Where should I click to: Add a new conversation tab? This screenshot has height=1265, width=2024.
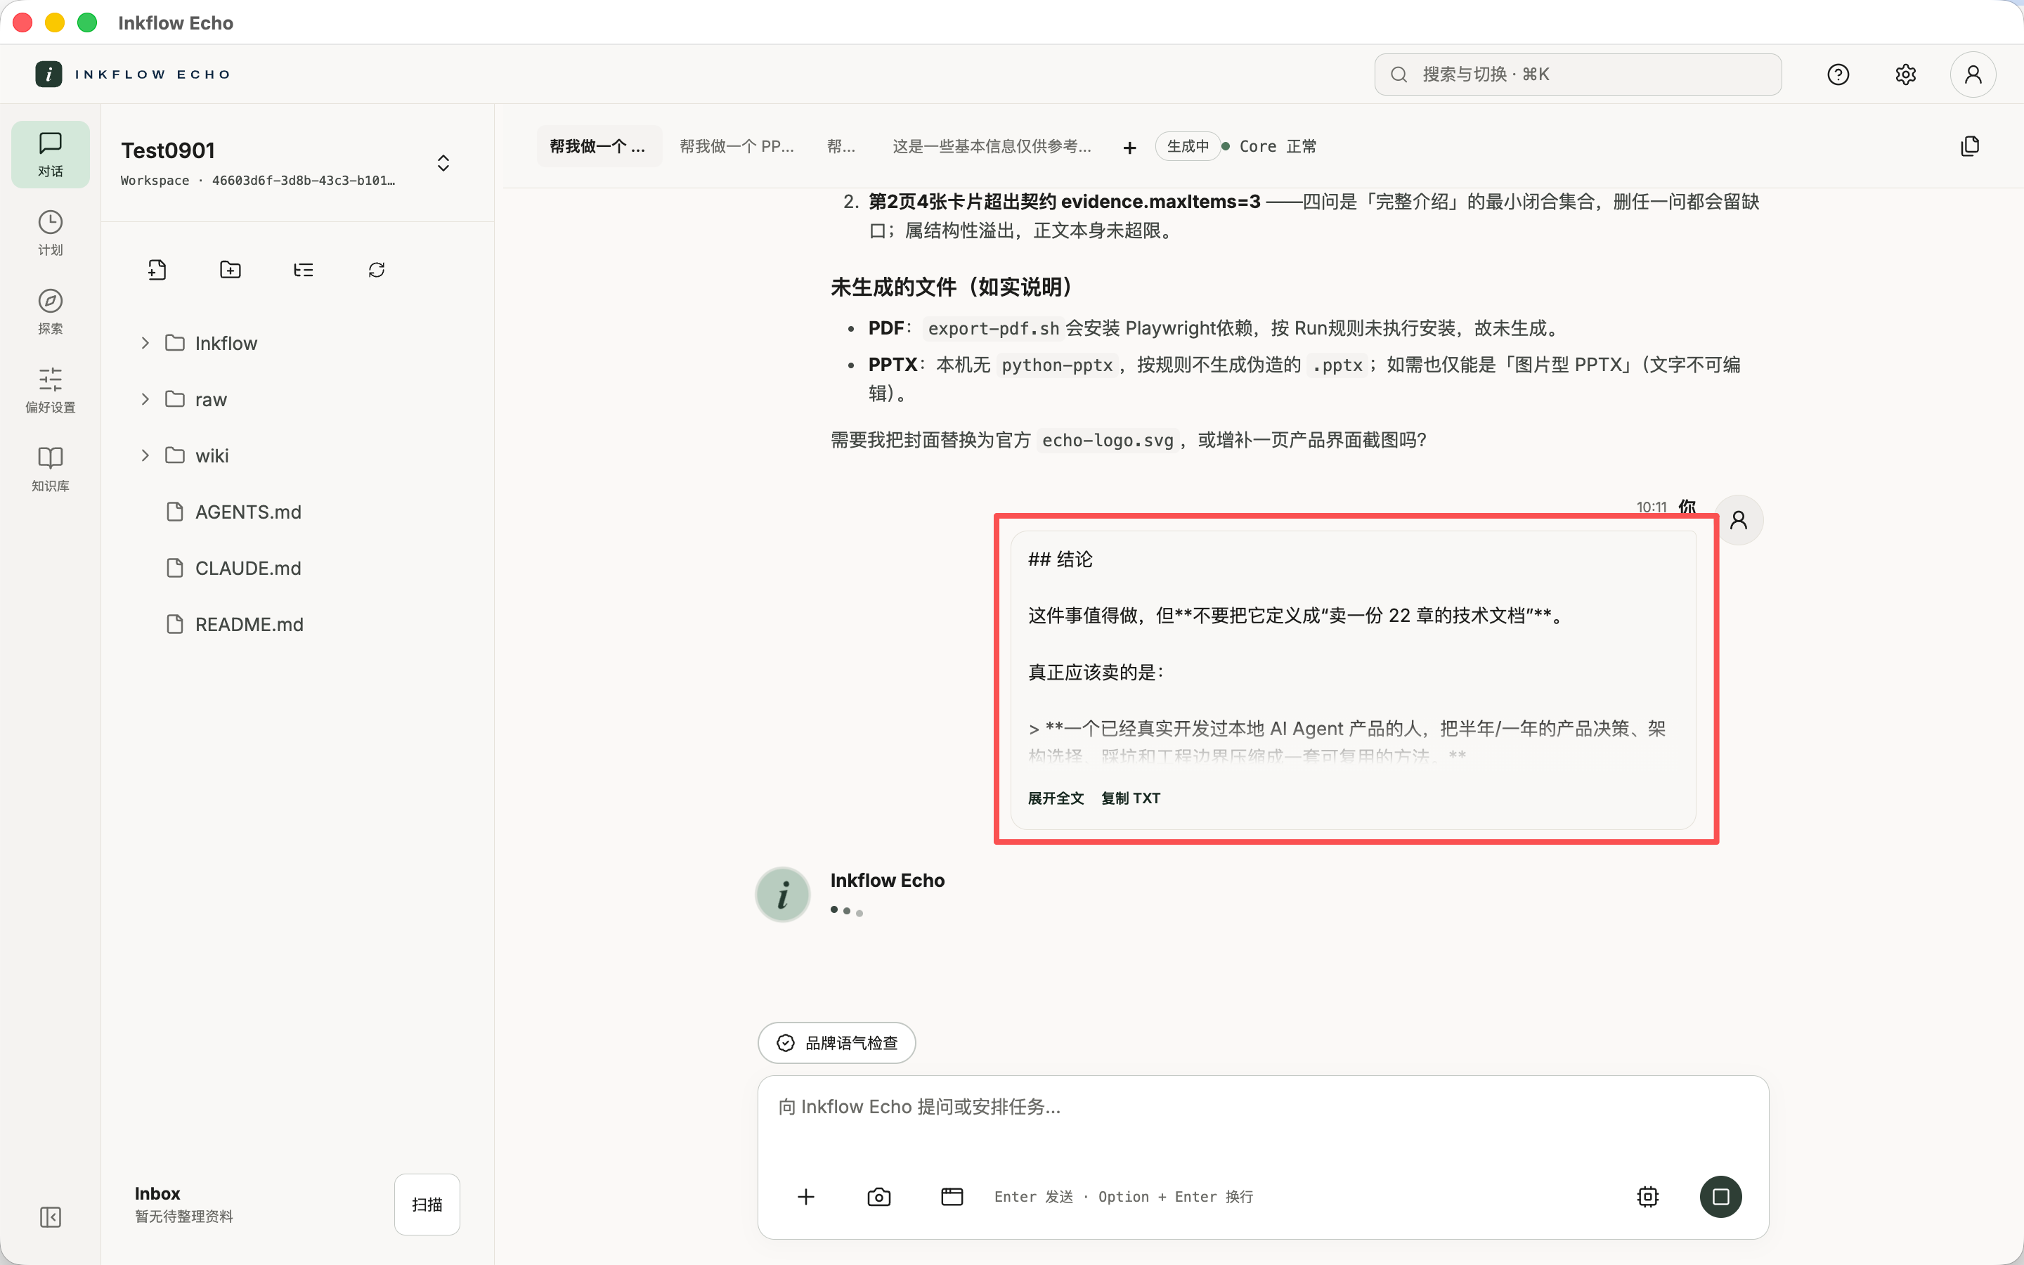1129,148
